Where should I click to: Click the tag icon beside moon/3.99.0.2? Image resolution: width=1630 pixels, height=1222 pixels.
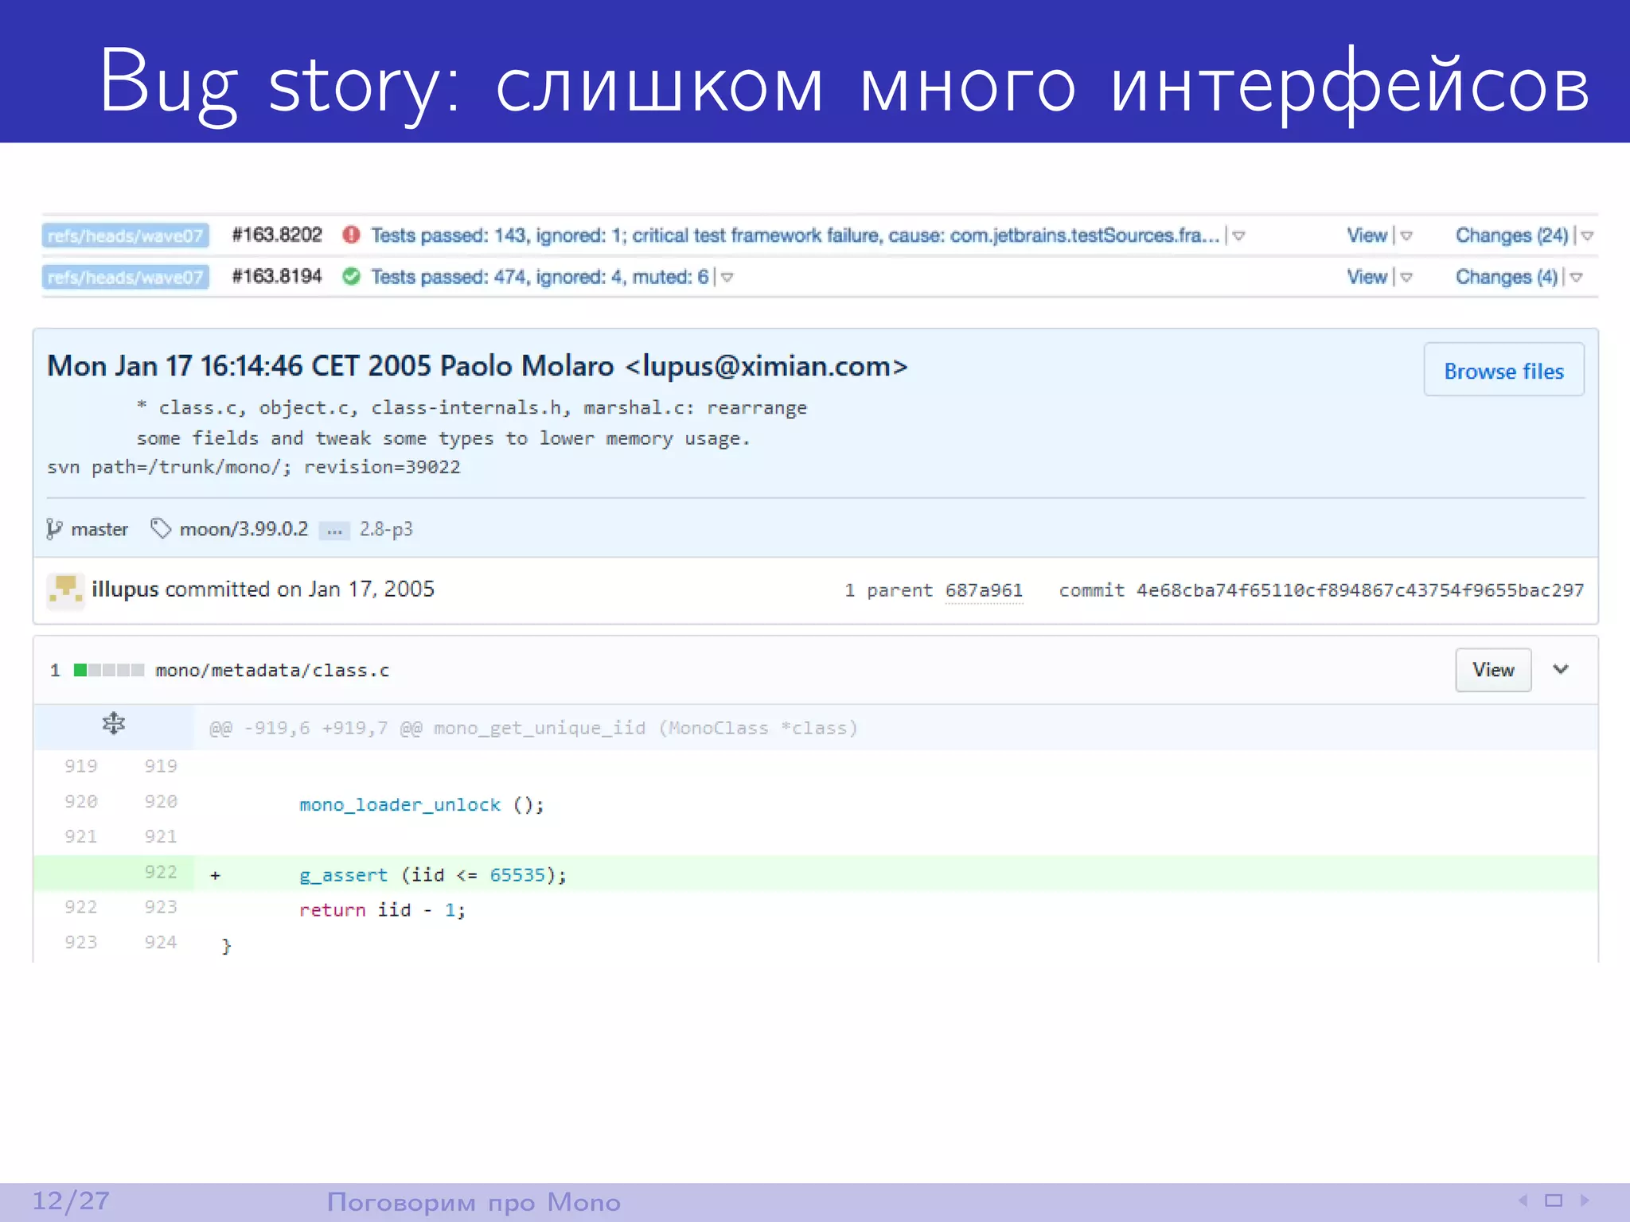point(161,528)
